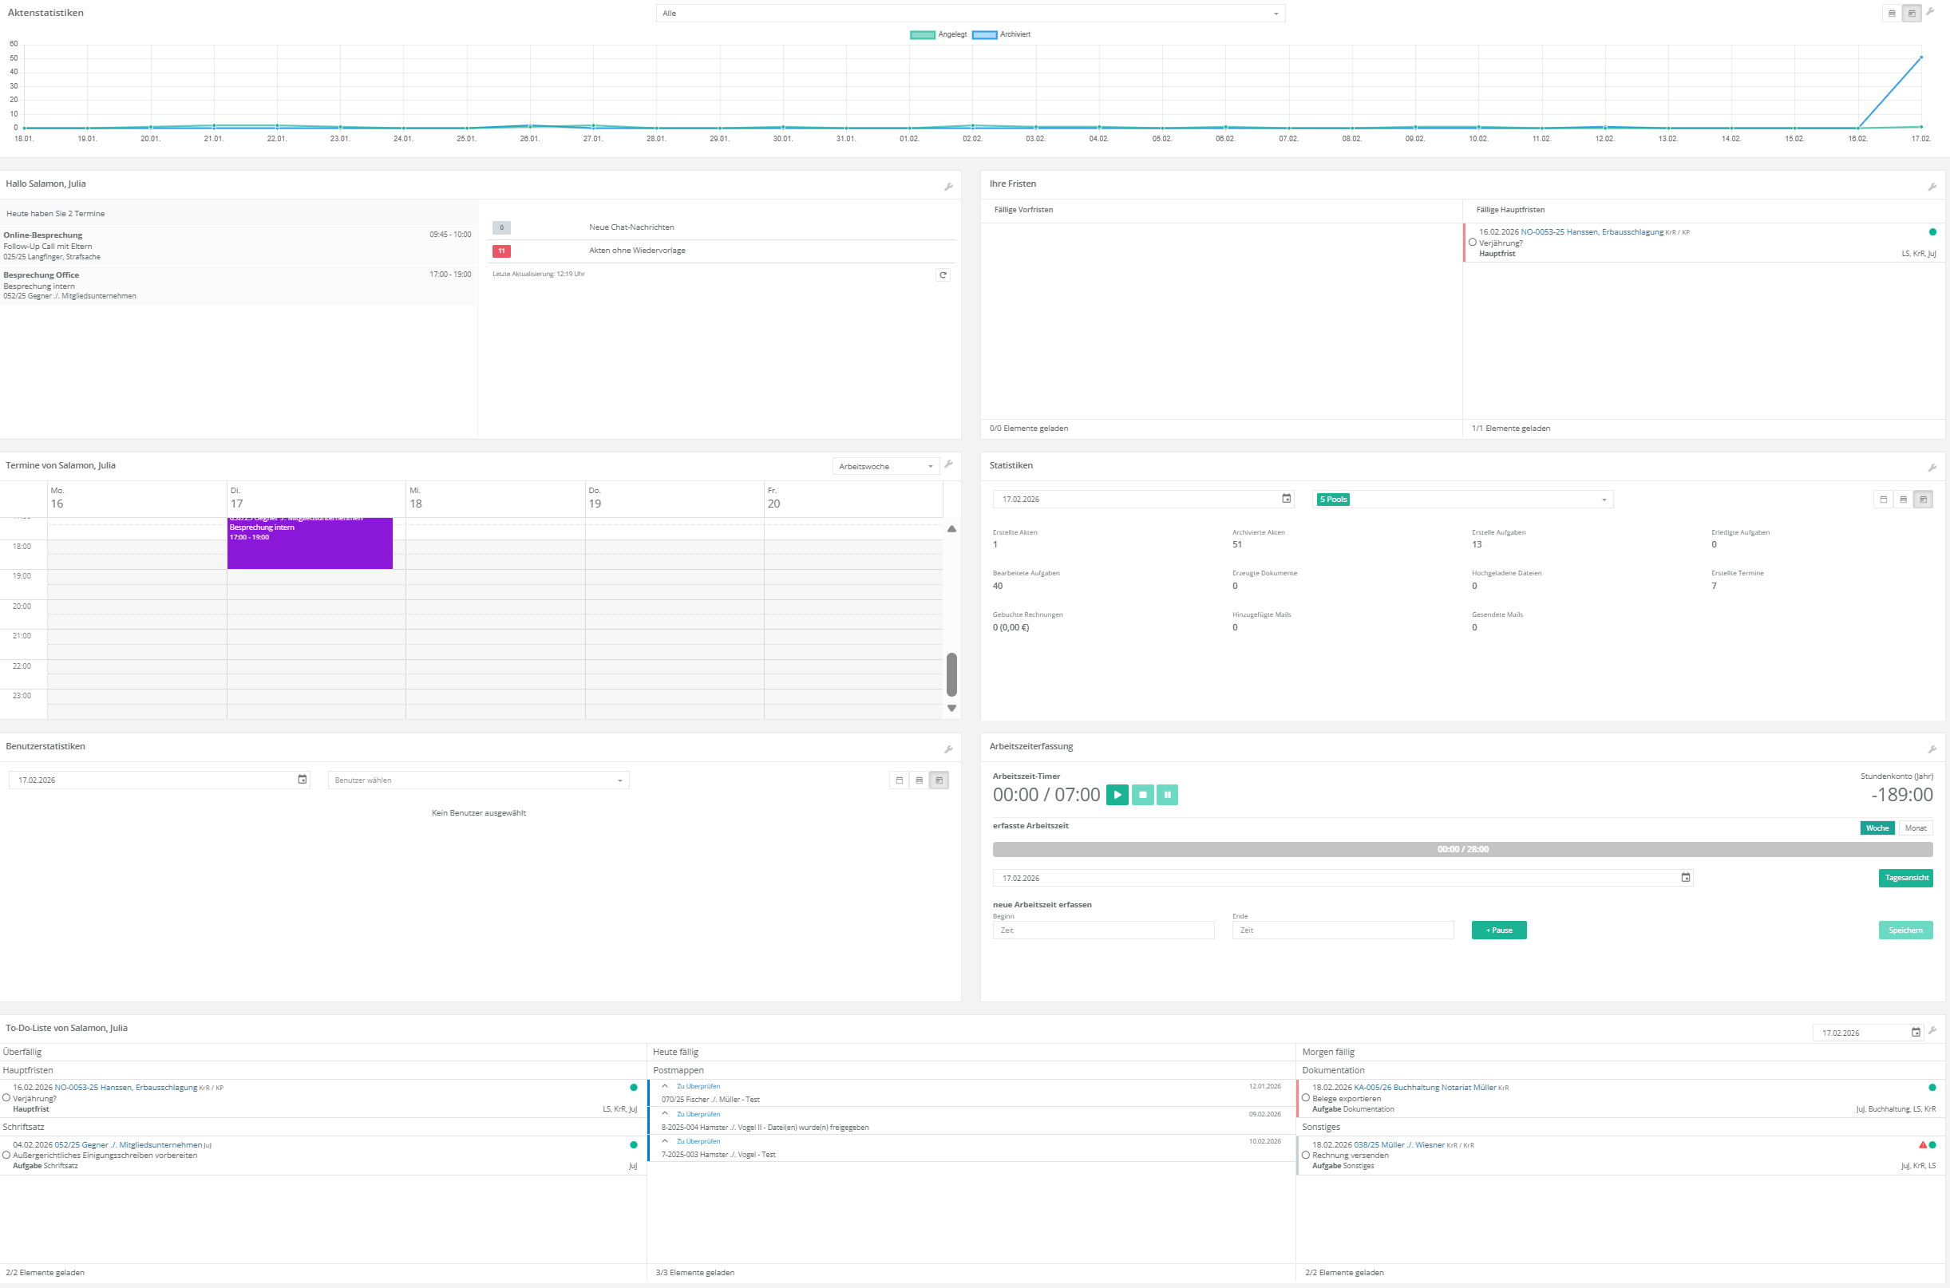Check off Rechnung versenden task
Screen dimensions: 1950x1288
tap(1305, 1155)
